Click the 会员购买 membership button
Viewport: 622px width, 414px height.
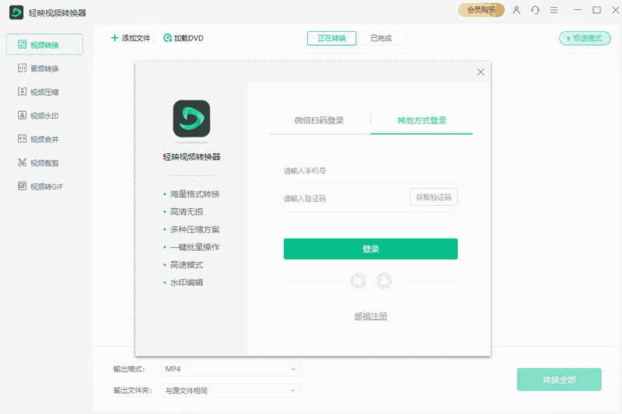[x=481, y=10]
